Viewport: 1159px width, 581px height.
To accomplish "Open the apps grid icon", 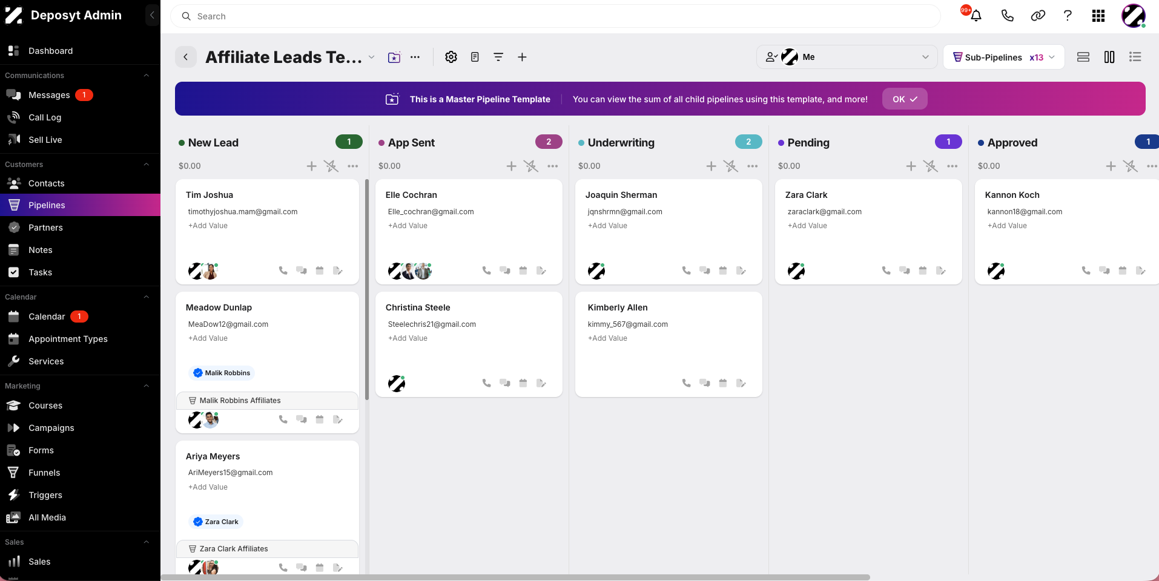I will tap(1098, 16).
